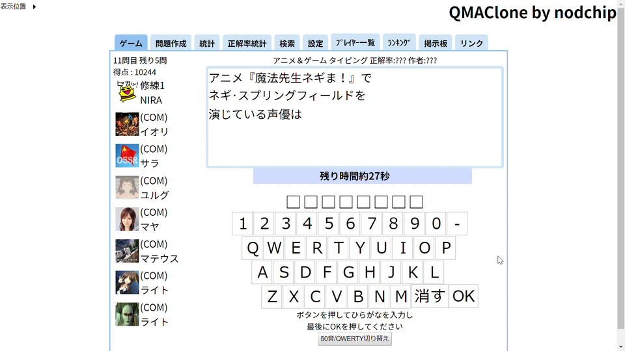Tap the S key

(284, 272)
